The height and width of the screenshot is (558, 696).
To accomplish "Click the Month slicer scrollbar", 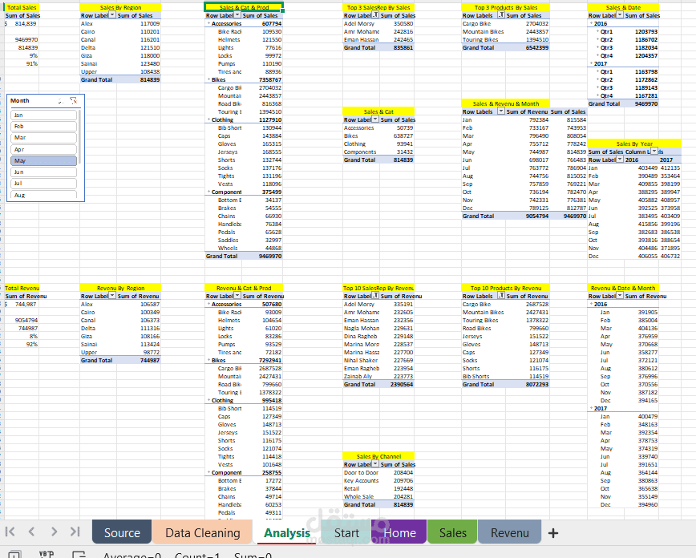I will pyautogui.click(x=80, y=138).
